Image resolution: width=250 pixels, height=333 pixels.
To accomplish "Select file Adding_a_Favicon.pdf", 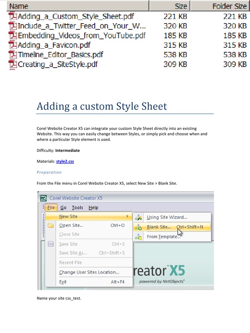I will pos(54,45).
